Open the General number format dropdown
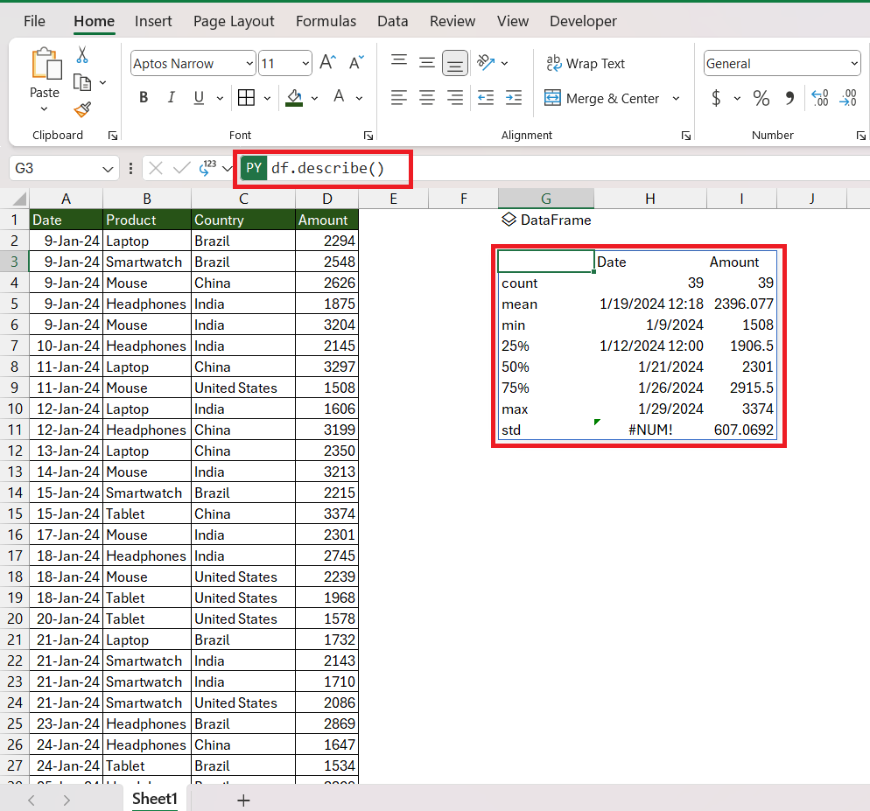This screenshot has width=870, height=811. point(854,64)
